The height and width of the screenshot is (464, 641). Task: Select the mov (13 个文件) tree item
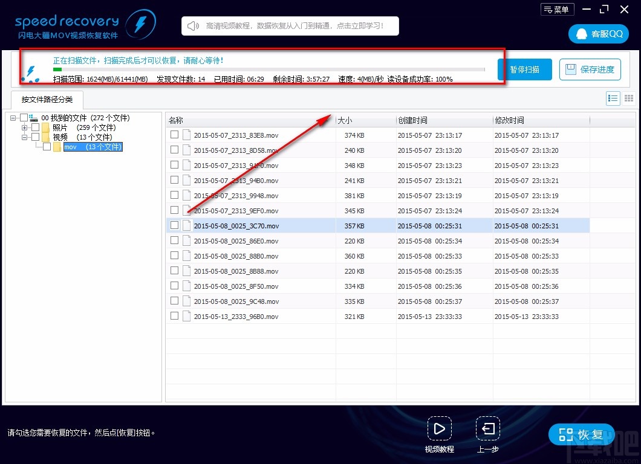[93, 147]
